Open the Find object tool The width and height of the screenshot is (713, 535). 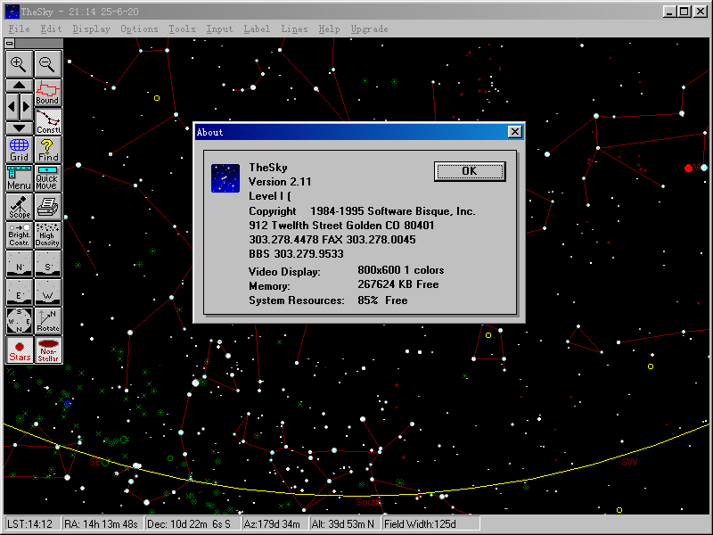coord(48,150)
